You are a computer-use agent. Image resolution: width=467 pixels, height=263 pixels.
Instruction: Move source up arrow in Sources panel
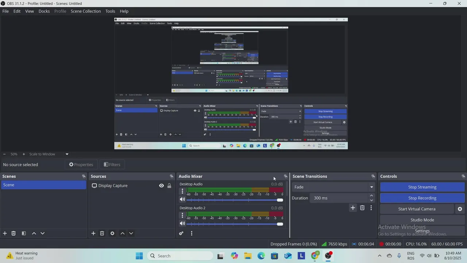[x=123, y=233]
